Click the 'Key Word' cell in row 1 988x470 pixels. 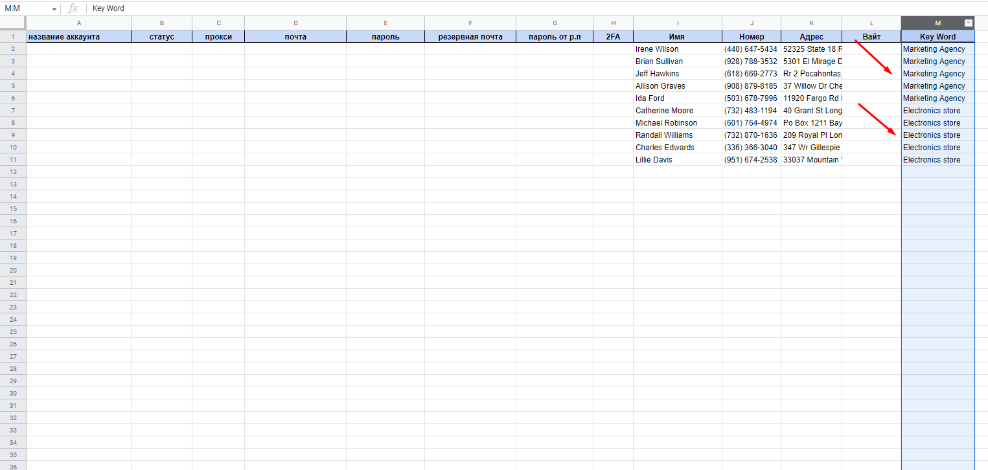[937, 37]
